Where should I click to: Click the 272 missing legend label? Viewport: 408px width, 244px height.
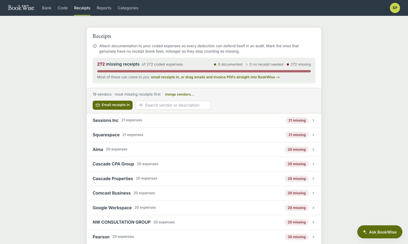click(301, 64)
